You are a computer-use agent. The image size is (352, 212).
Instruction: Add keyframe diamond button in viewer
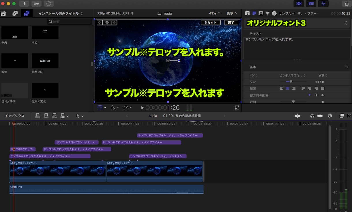107,22
